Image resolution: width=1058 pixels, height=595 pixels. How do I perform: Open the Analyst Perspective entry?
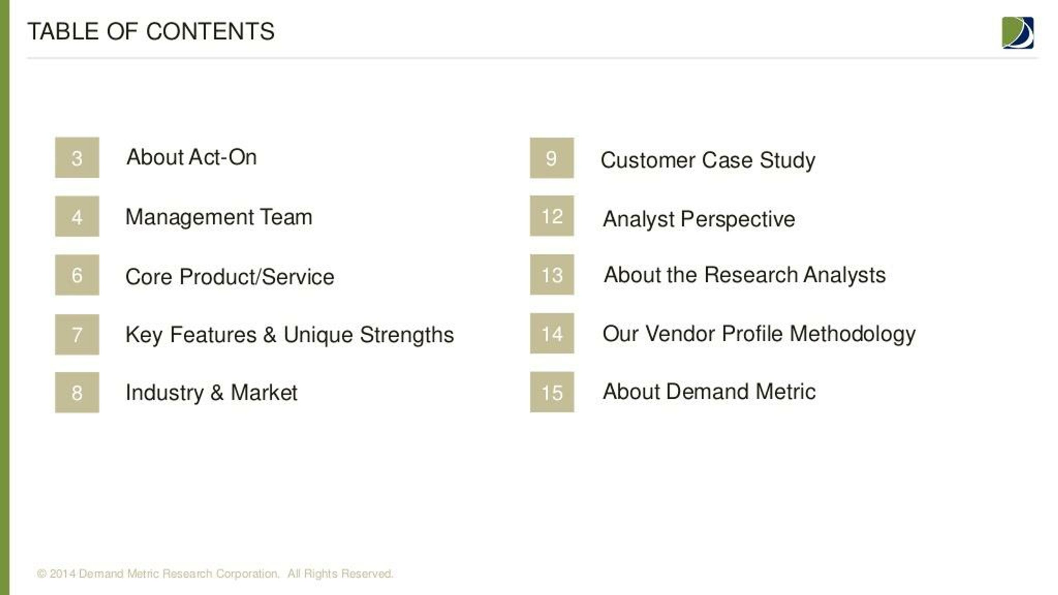coord(699,219)
